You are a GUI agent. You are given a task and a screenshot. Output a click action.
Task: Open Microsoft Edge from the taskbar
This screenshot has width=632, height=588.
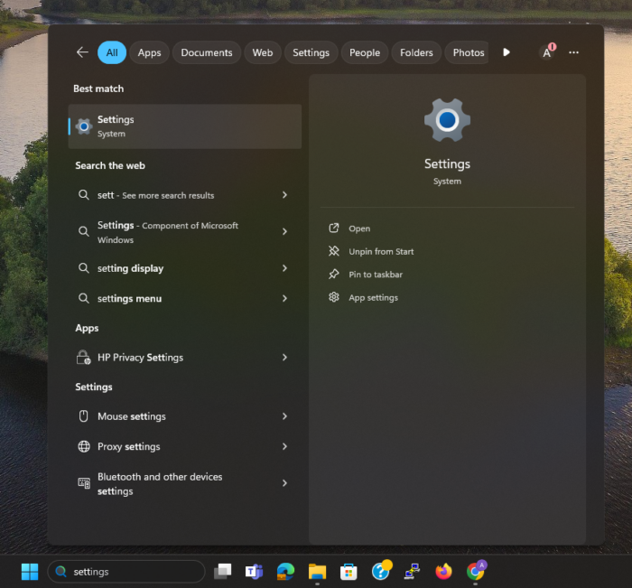click(x=285, y=572)
